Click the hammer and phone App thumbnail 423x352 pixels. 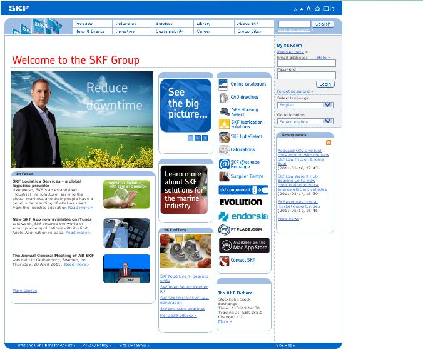click(126, 233)
